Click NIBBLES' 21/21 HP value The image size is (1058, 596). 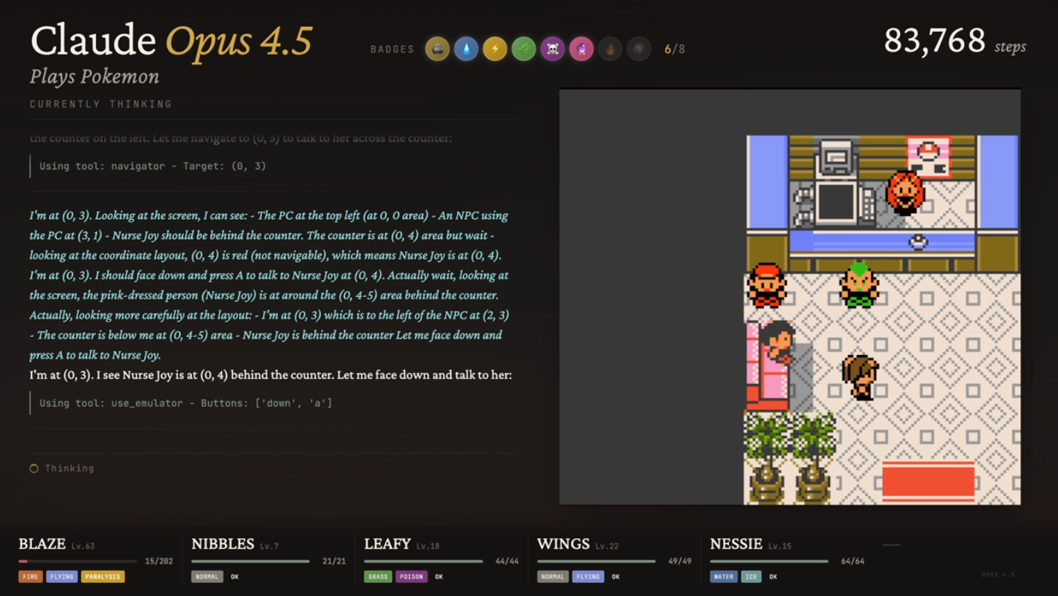334,561
